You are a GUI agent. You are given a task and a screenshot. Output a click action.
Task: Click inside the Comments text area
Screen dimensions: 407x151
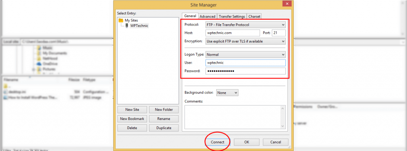[233, 117]
